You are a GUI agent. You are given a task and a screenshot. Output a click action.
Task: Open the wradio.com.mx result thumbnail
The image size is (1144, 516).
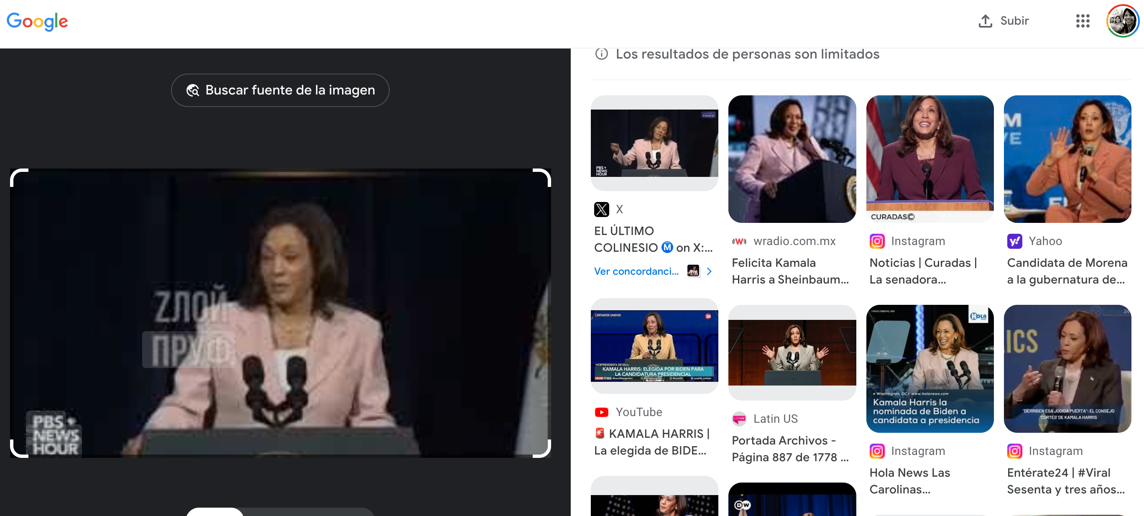[x=792, y=159]
